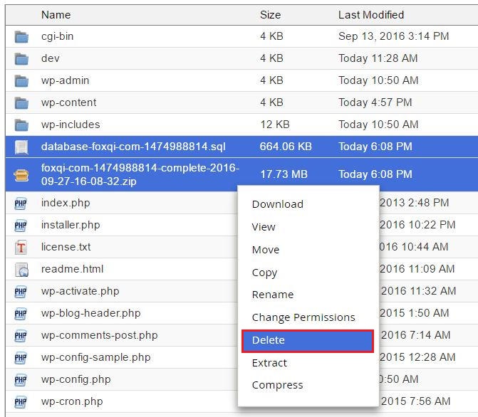Select the wp-admin folder name
This screenshot has height=417, width=478.
(66, 80)
